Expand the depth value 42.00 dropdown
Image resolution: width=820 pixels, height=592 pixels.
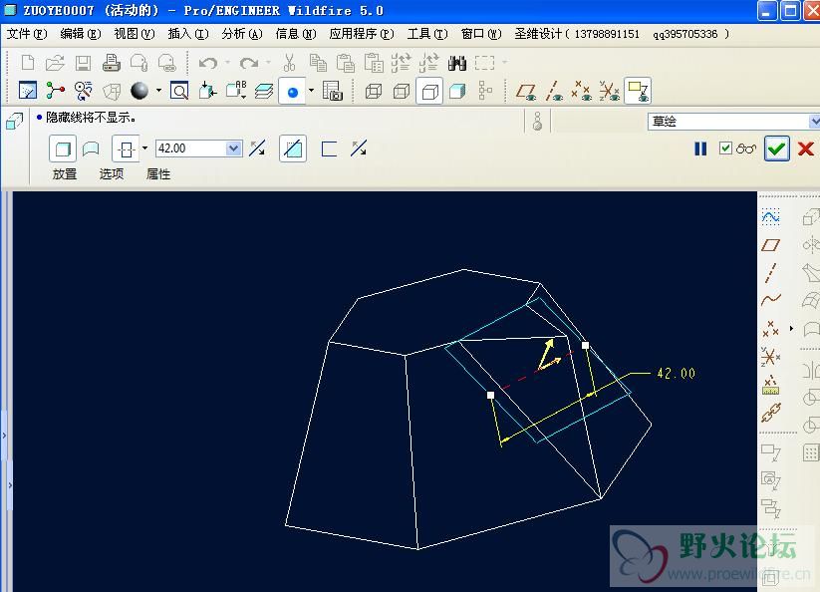click(234, 148)
